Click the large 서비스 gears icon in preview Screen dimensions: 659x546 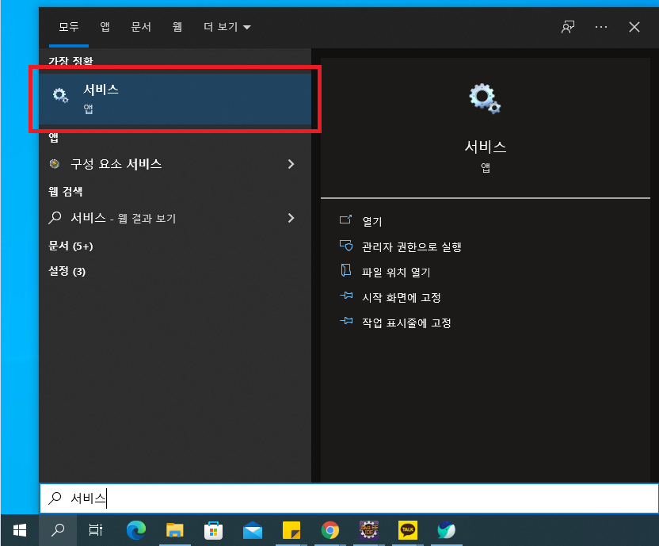click(485, 98)
